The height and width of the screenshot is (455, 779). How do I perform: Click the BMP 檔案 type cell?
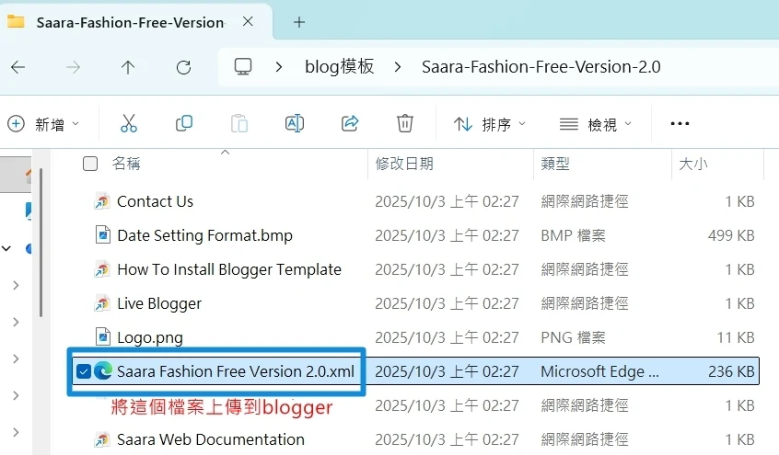coord(574,235)
